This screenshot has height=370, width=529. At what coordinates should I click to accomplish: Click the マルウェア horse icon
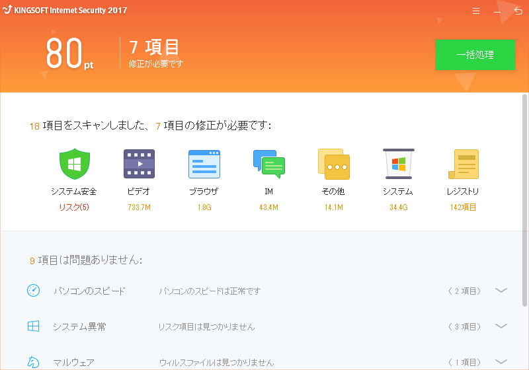(x=34, y=362)
